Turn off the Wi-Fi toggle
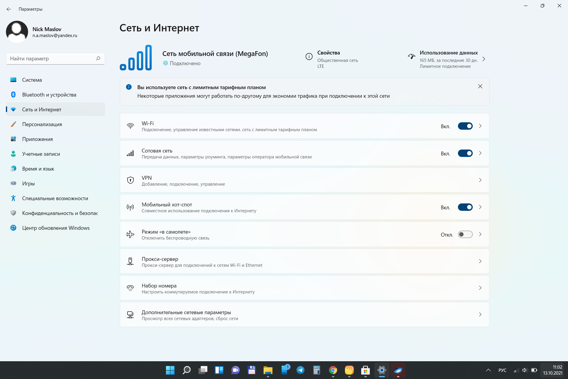Screen dimensions: 568x379 point(465,126)
